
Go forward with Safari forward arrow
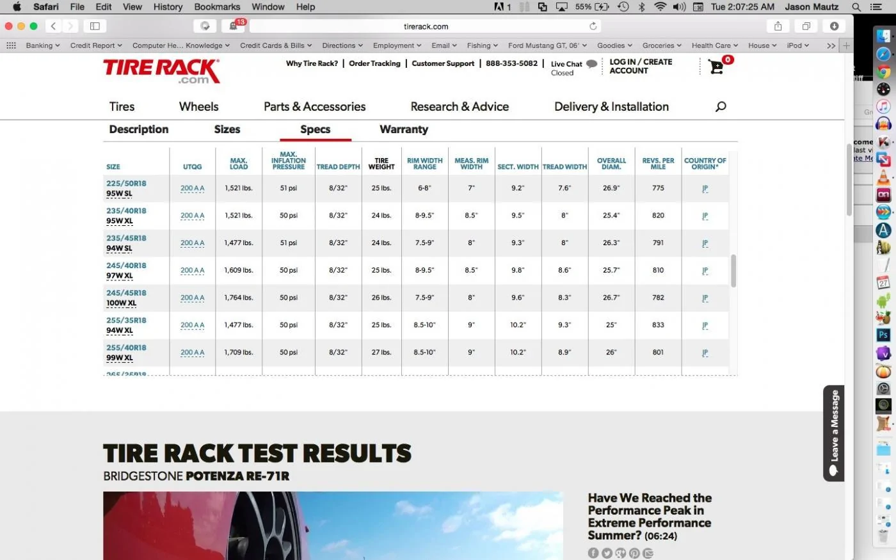pyautogui.click(x=70, y=26)
